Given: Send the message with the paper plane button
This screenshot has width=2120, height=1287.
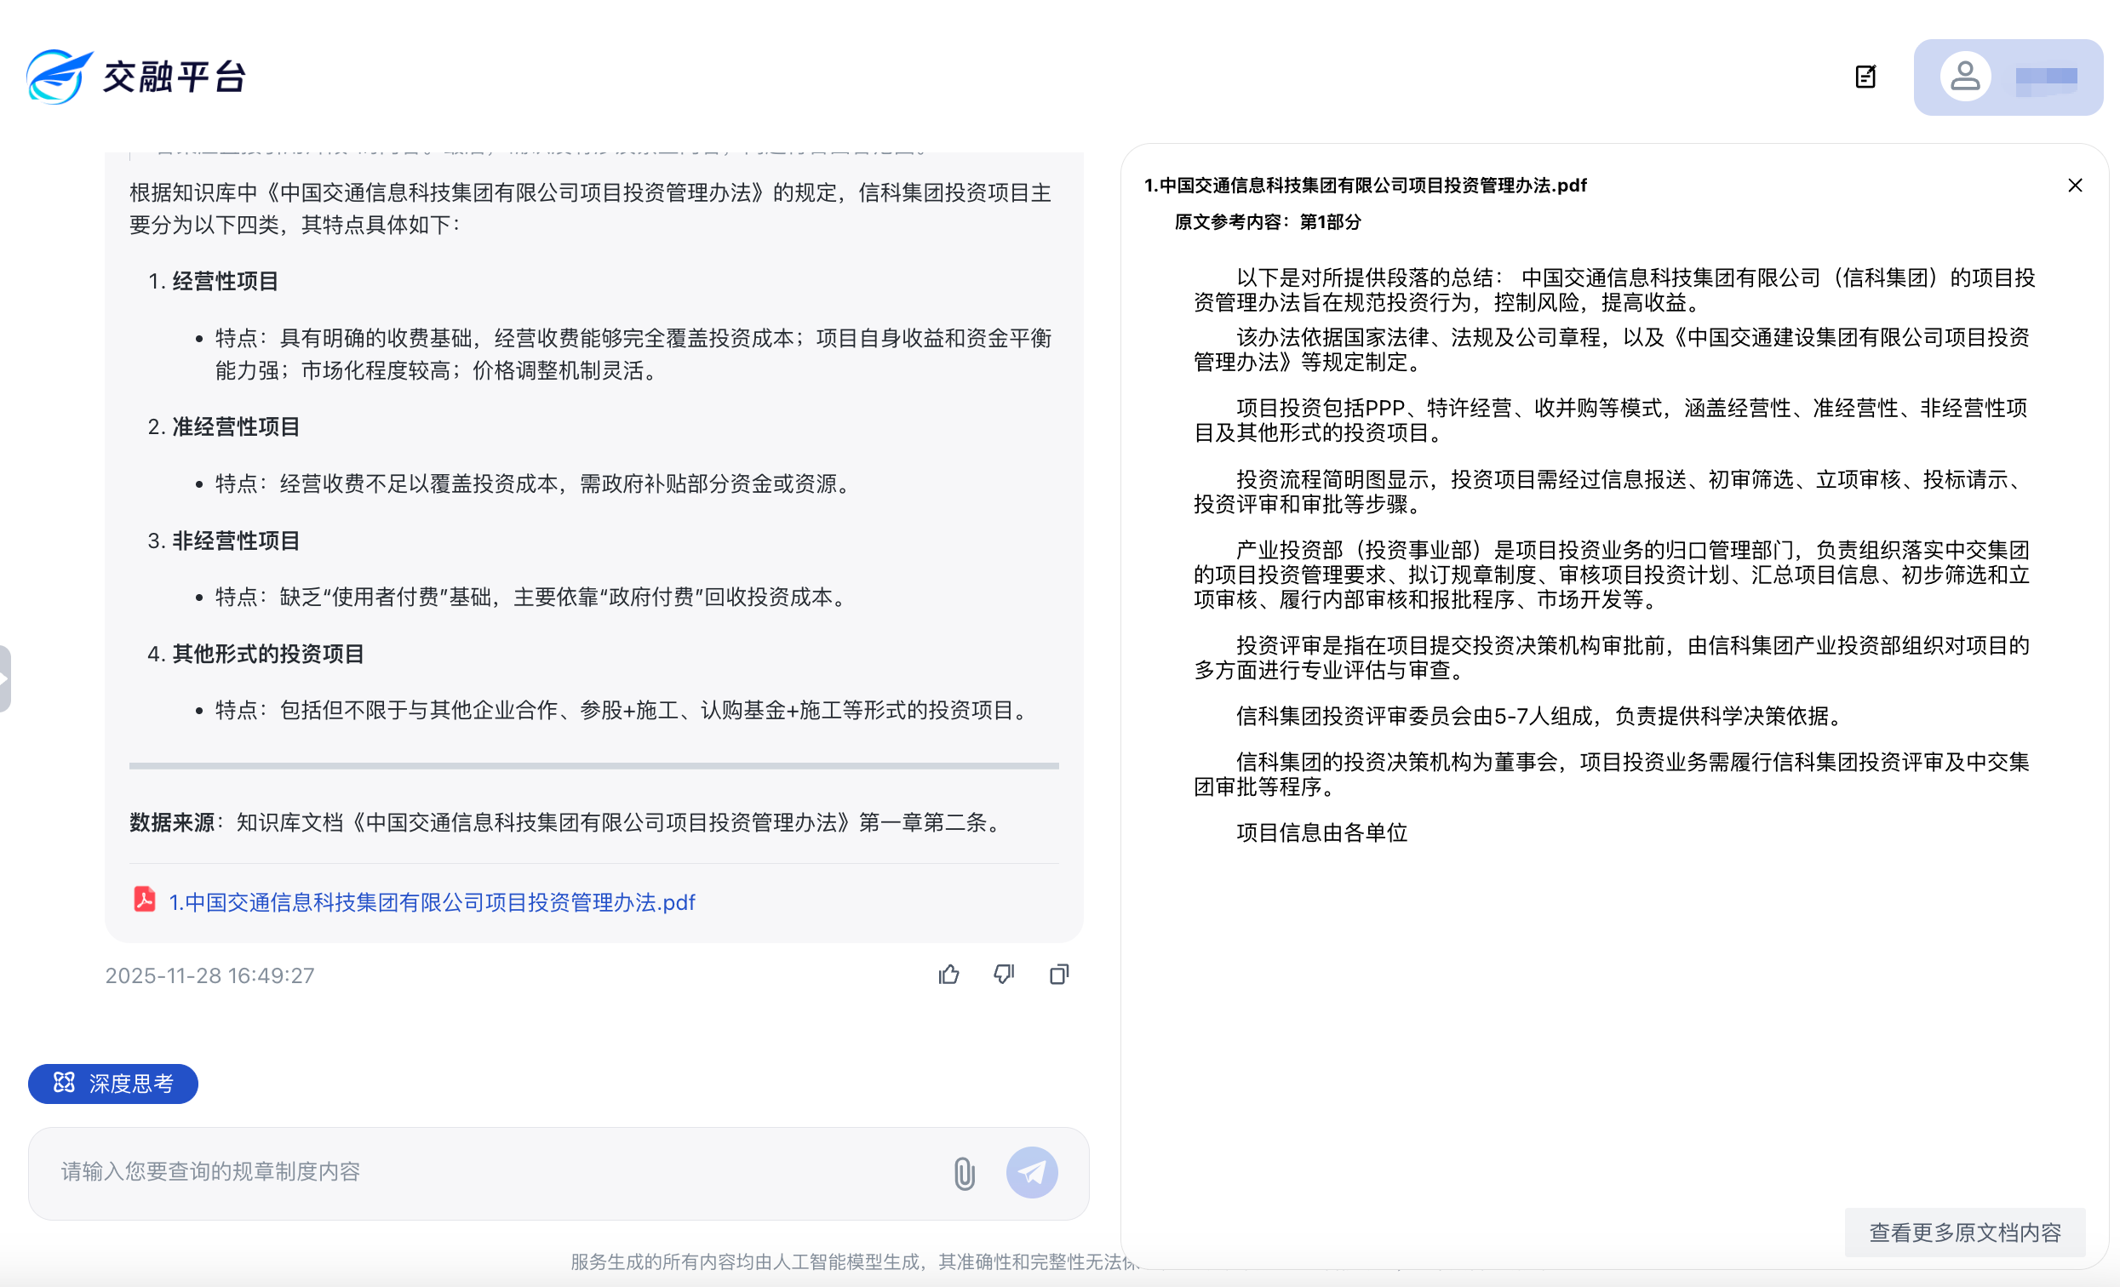Looking at the screenshot, I should (x=1032, y=1173).
